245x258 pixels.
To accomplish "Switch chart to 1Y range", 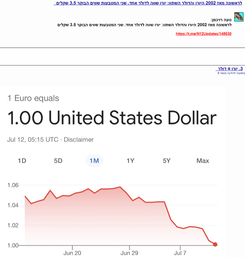I will 130,161.
